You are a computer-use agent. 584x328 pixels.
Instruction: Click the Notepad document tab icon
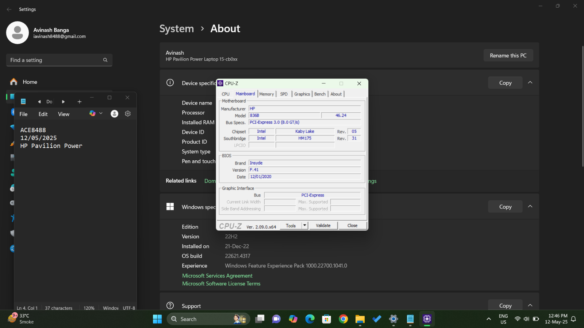pos(23,101)
